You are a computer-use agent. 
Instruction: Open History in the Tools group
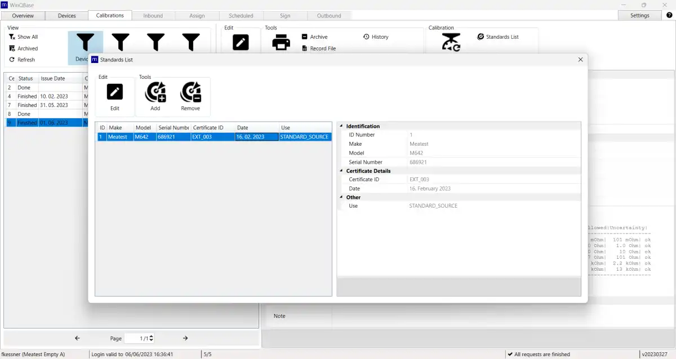click(x=376, y=37)
